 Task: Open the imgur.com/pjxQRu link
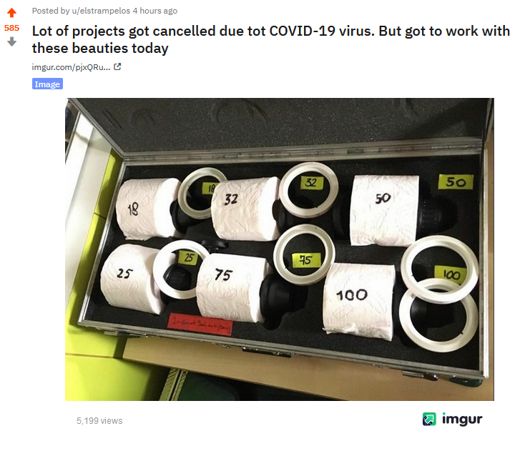click(x=71, y=67)
